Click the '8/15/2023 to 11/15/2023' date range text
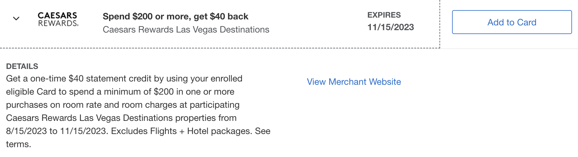Screen dimensions: 578x157 click(56, 131)
